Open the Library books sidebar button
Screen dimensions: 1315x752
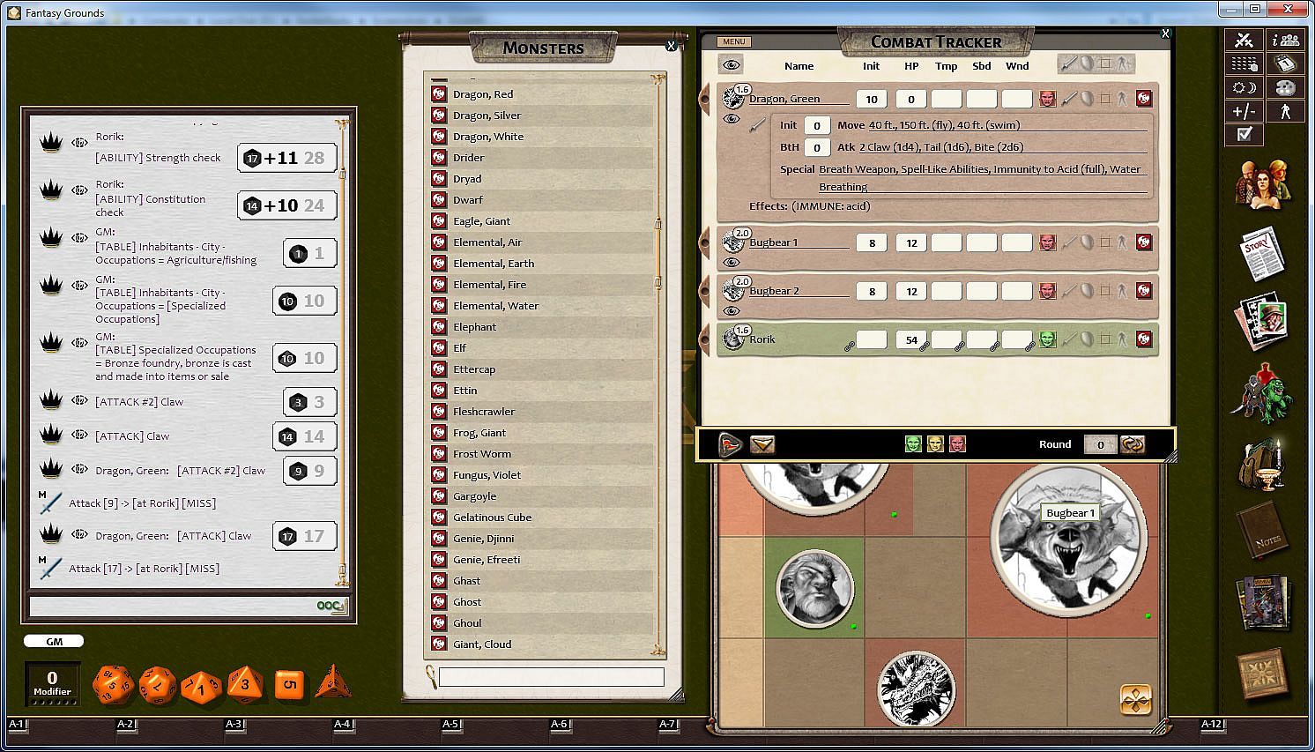click(1263, 602)
